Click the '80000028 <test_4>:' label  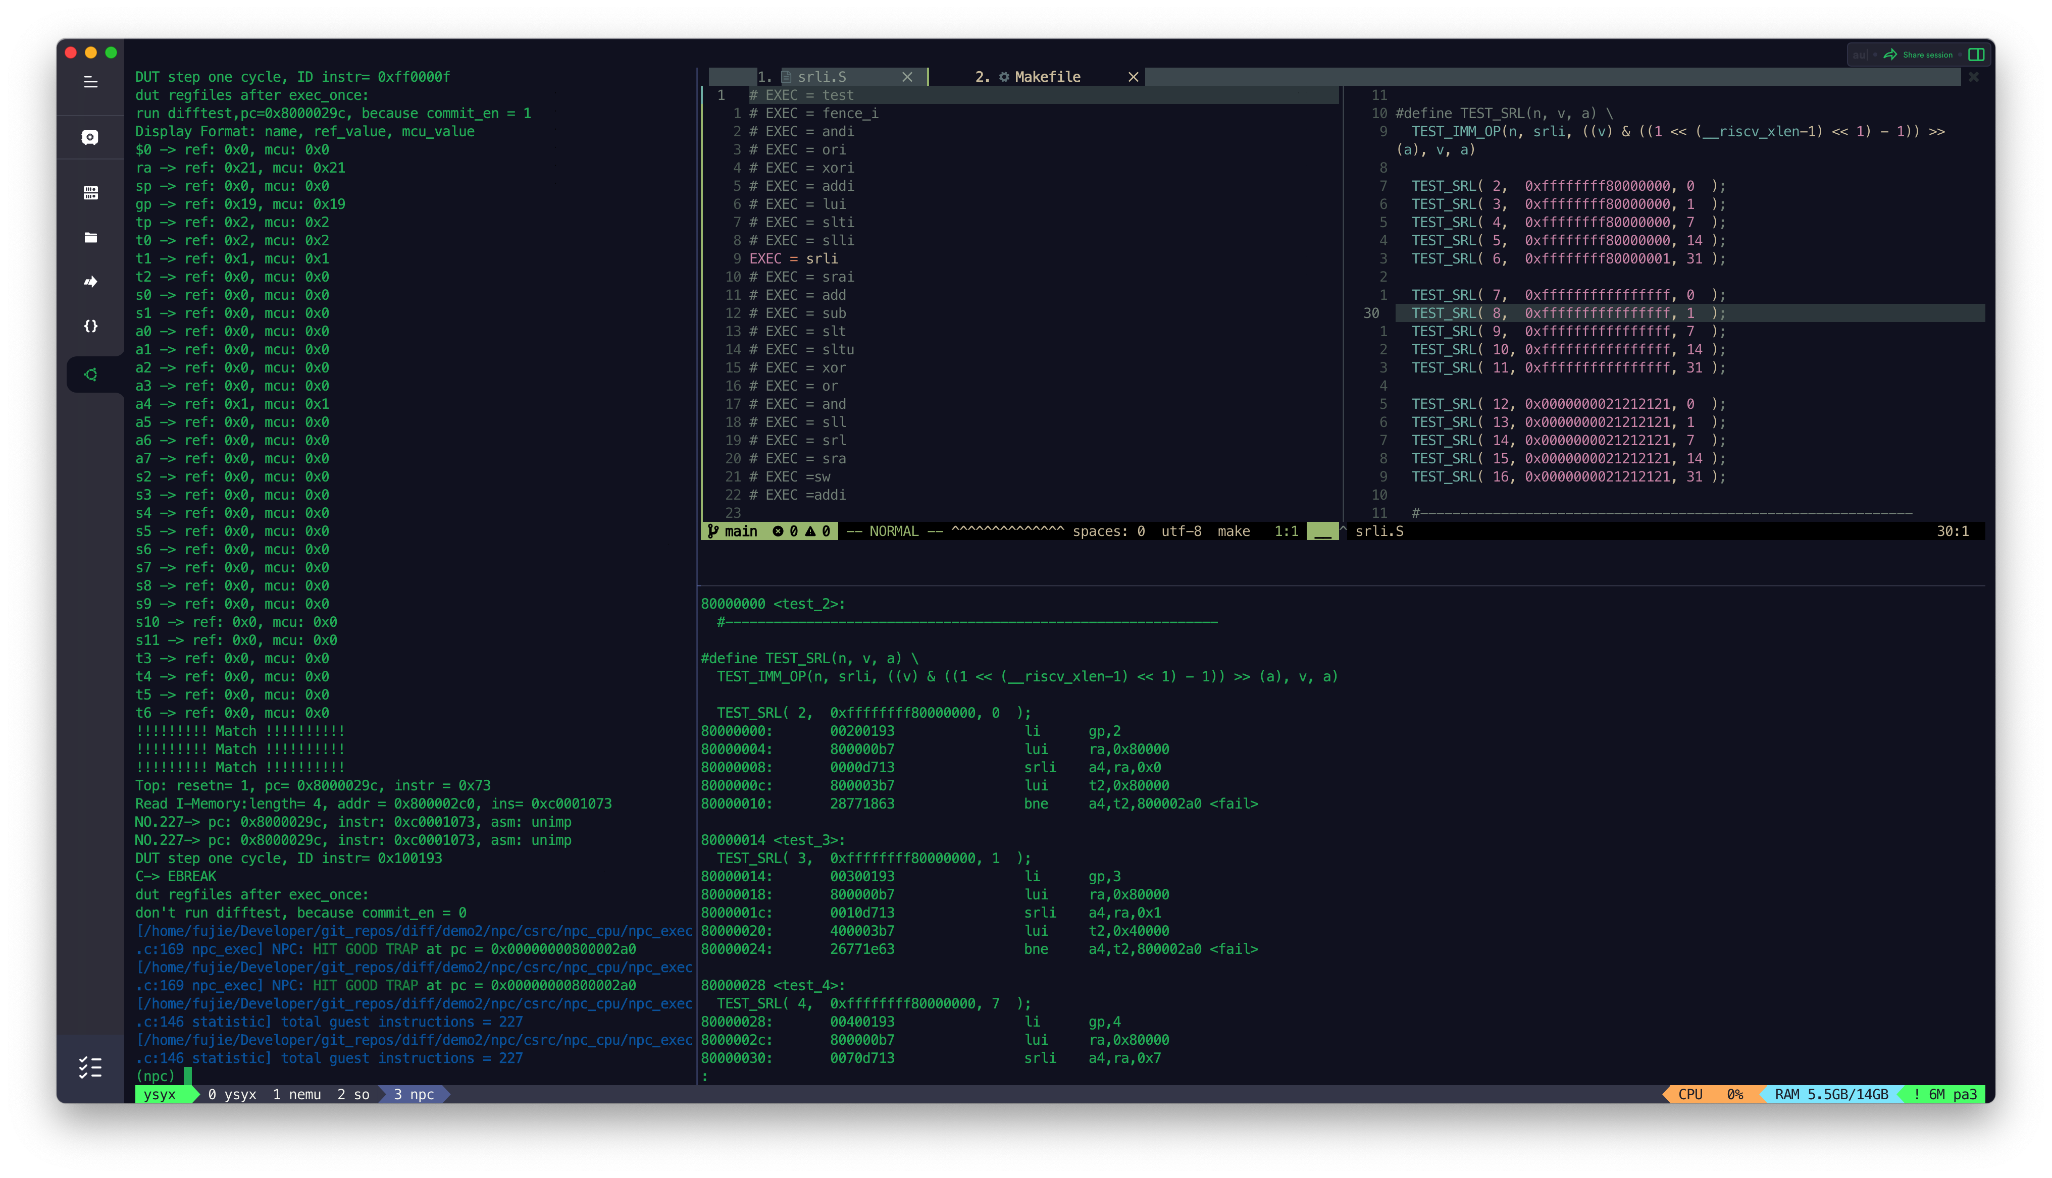773,985
